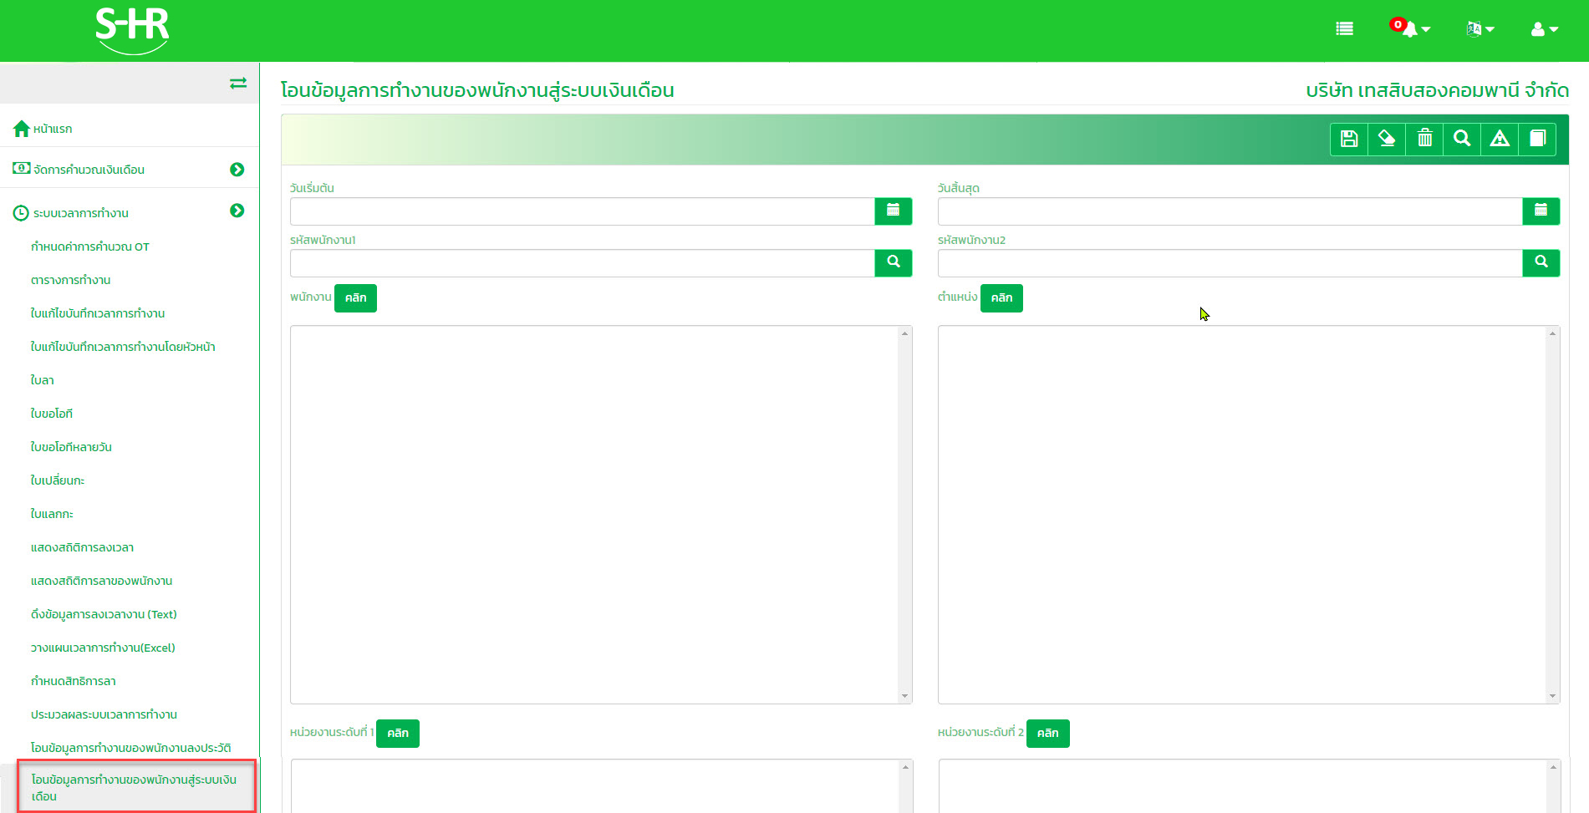Expand the จัดการคำนวณเงินเดือน menu chevron
This screenshot has width=1589, height=813.
click(238, 169)
